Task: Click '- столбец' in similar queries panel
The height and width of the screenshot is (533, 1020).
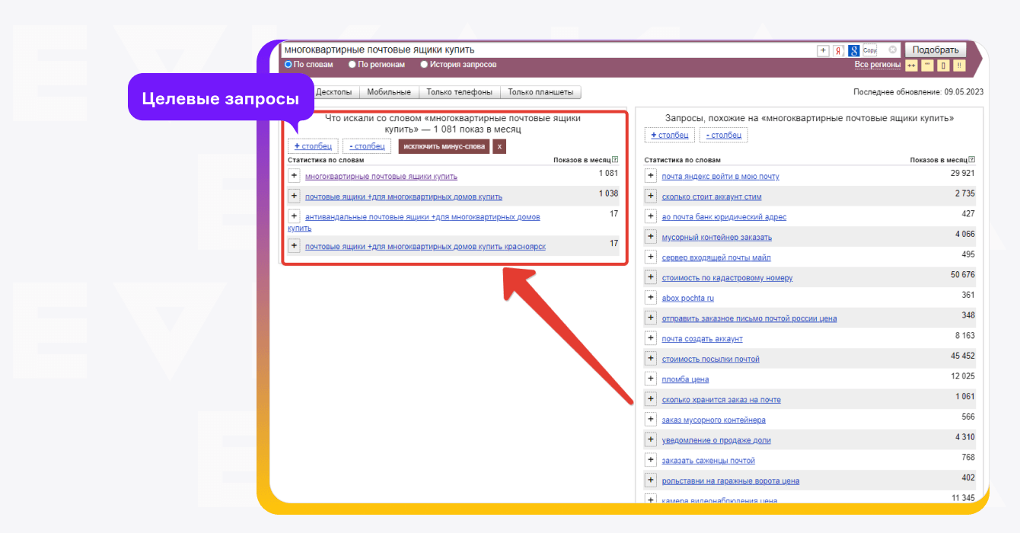Action: [x=723, y=135]
